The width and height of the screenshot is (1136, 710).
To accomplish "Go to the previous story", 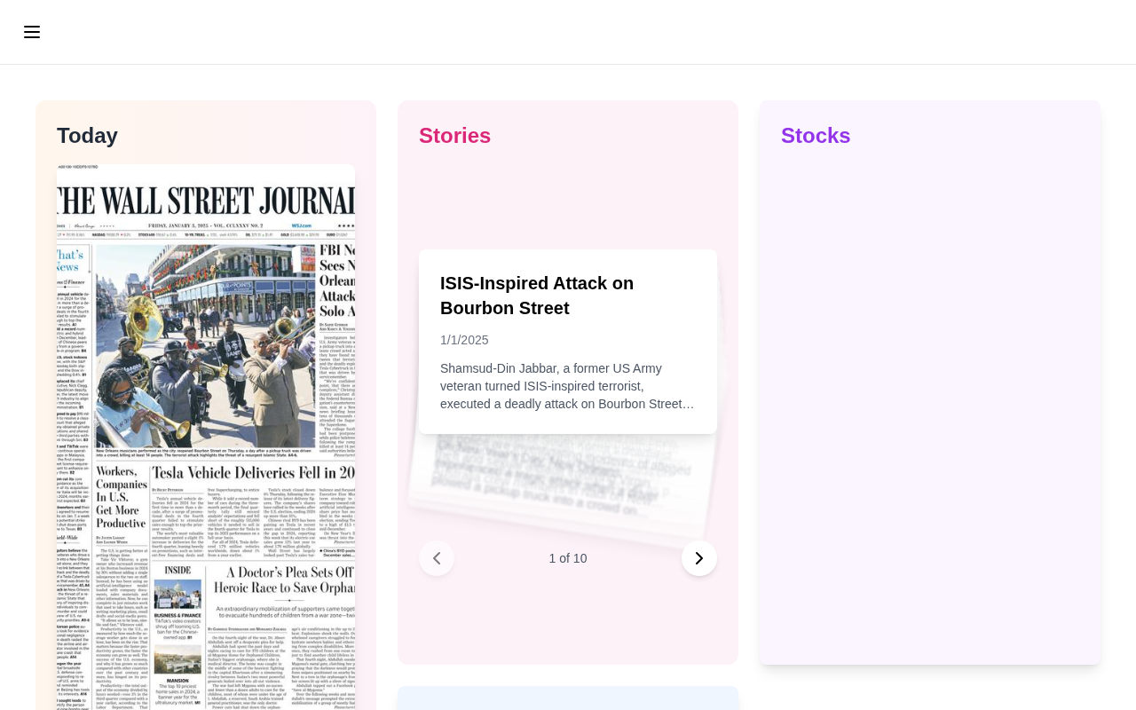I will coord(437,558).
